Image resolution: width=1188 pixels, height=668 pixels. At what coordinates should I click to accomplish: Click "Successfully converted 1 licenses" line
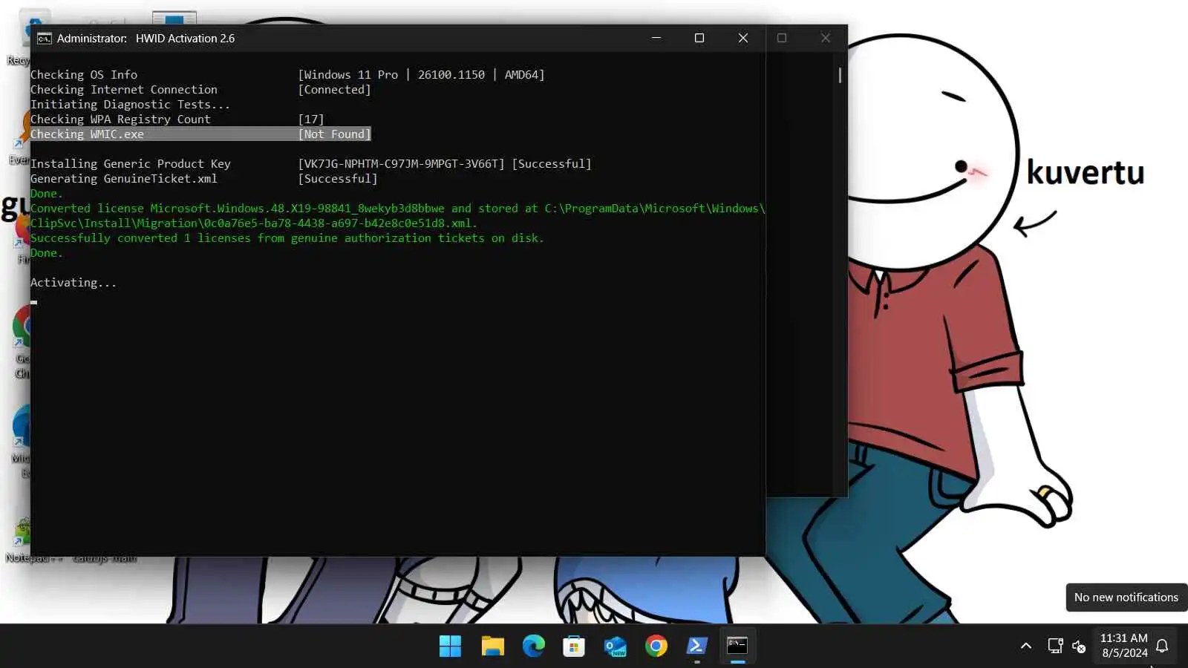click(287, 238)
